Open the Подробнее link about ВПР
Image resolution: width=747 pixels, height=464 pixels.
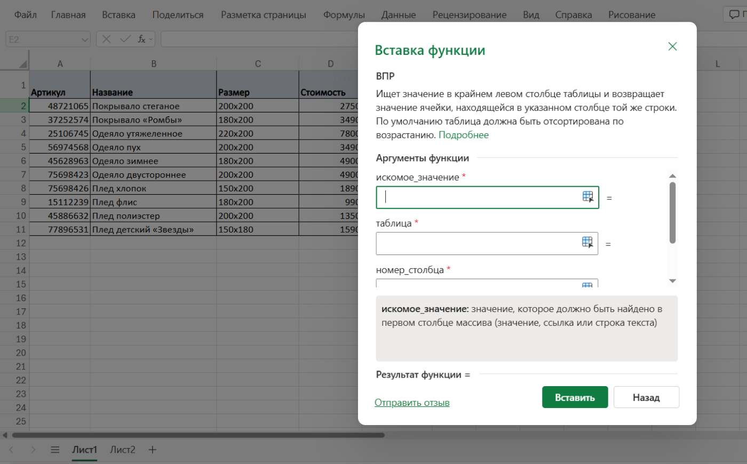coord(464,134)
